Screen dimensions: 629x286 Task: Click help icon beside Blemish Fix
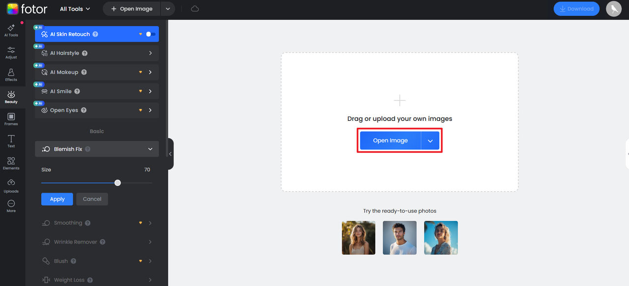tap(87, 149)
